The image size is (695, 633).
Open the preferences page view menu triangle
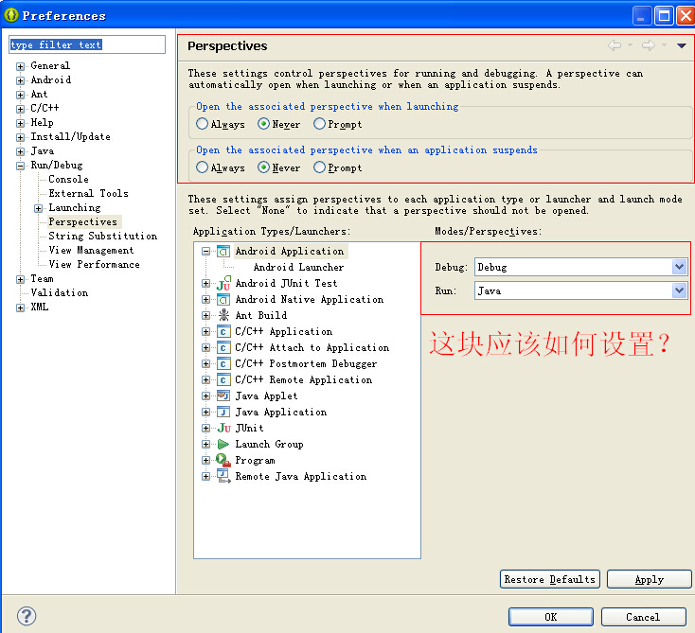pyautogui.click(x=681, y=45)
